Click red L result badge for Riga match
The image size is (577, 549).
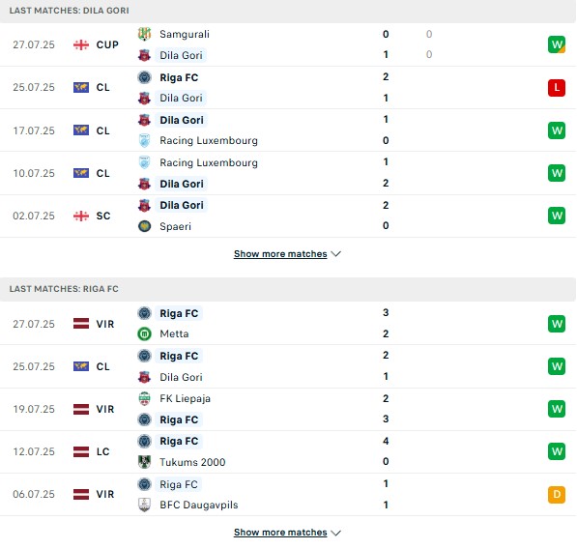(557, 88)
